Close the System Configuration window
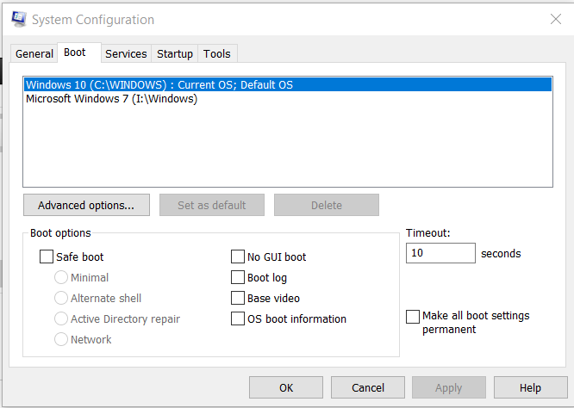 (x=556, y=19)
